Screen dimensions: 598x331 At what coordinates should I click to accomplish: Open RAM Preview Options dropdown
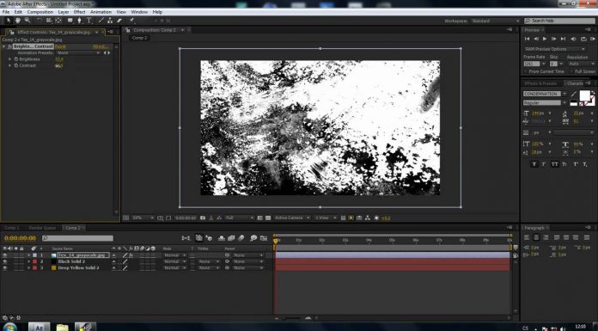[x=554, y=49]
